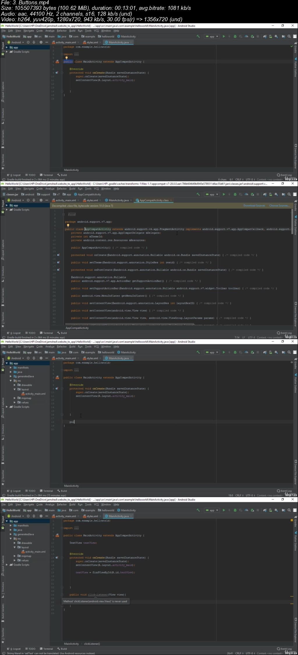Select activity_main.xml in the clickListener frame's tree

point(33,552)
